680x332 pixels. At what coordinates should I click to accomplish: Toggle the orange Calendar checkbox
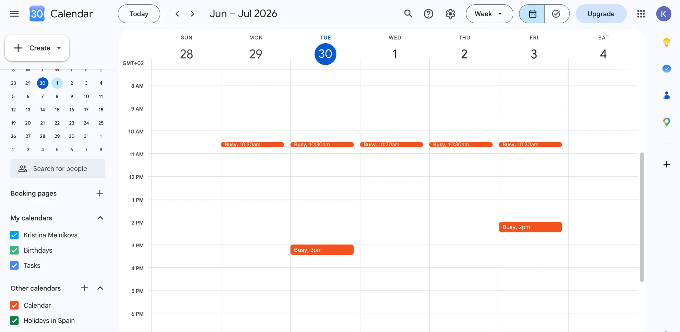tap(14, 305)
